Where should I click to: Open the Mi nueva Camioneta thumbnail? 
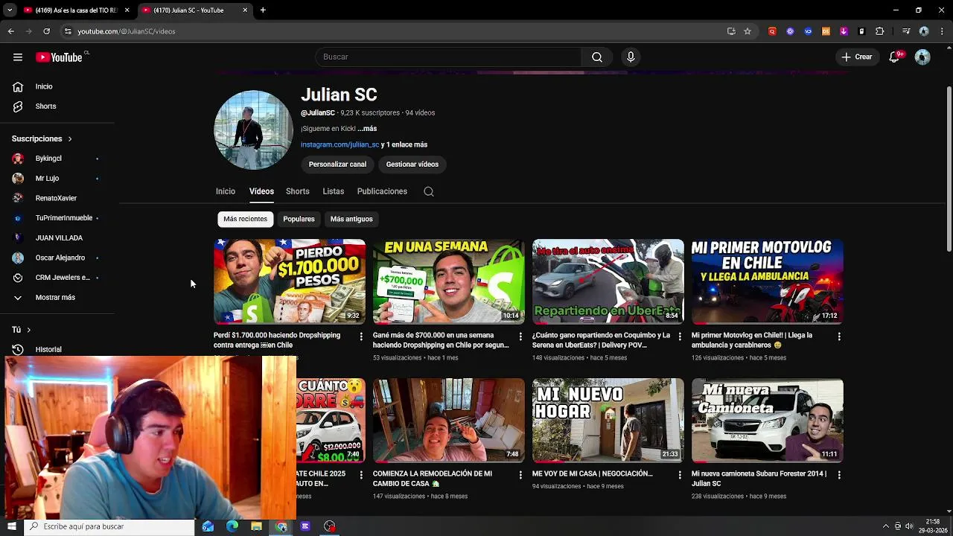(767, 421)
